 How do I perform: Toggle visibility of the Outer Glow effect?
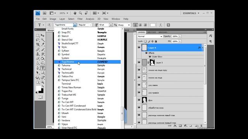(150, 57)
